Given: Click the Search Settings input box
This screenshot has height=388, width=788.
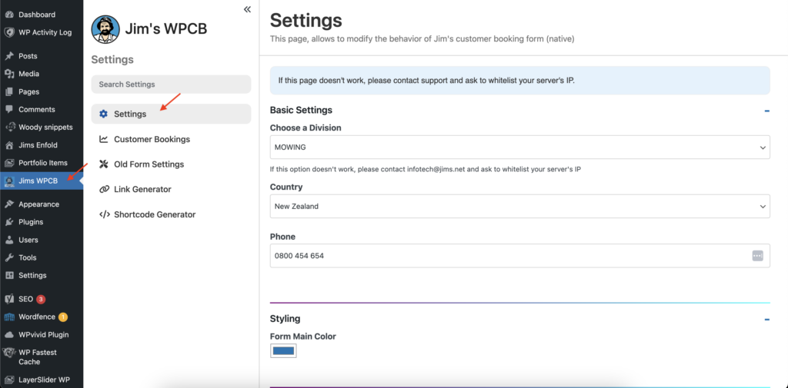Looking at the screenshot, I should [171, 85].
